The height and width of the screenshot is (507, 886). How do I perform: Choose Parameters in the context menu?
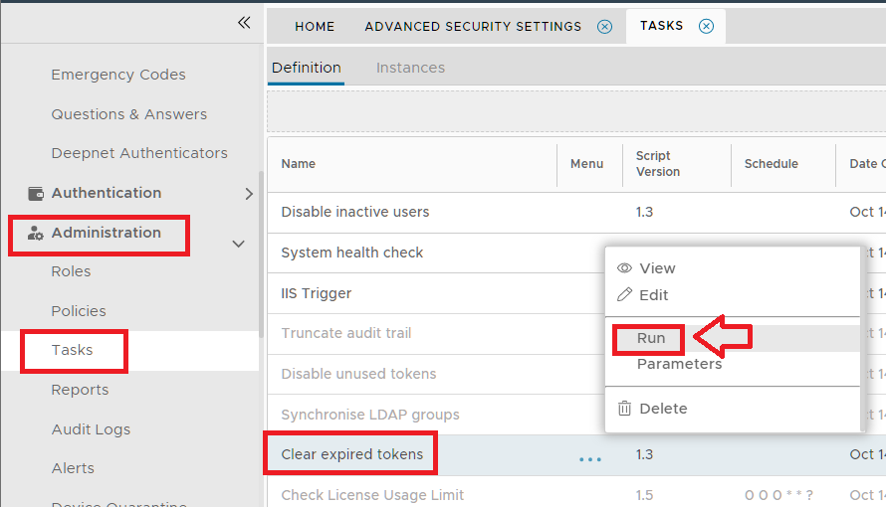pyautogui.click(x=679, y=364)
